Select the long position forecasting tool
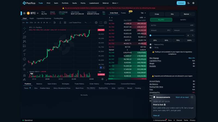 [25, 46]
